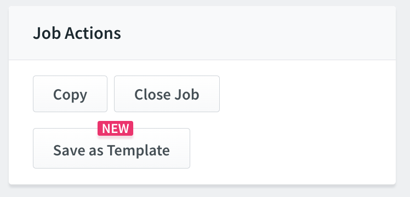This screenshot has height=197, width=410.
Task: Select the Job Actions heading
Action: click(77, 33)
